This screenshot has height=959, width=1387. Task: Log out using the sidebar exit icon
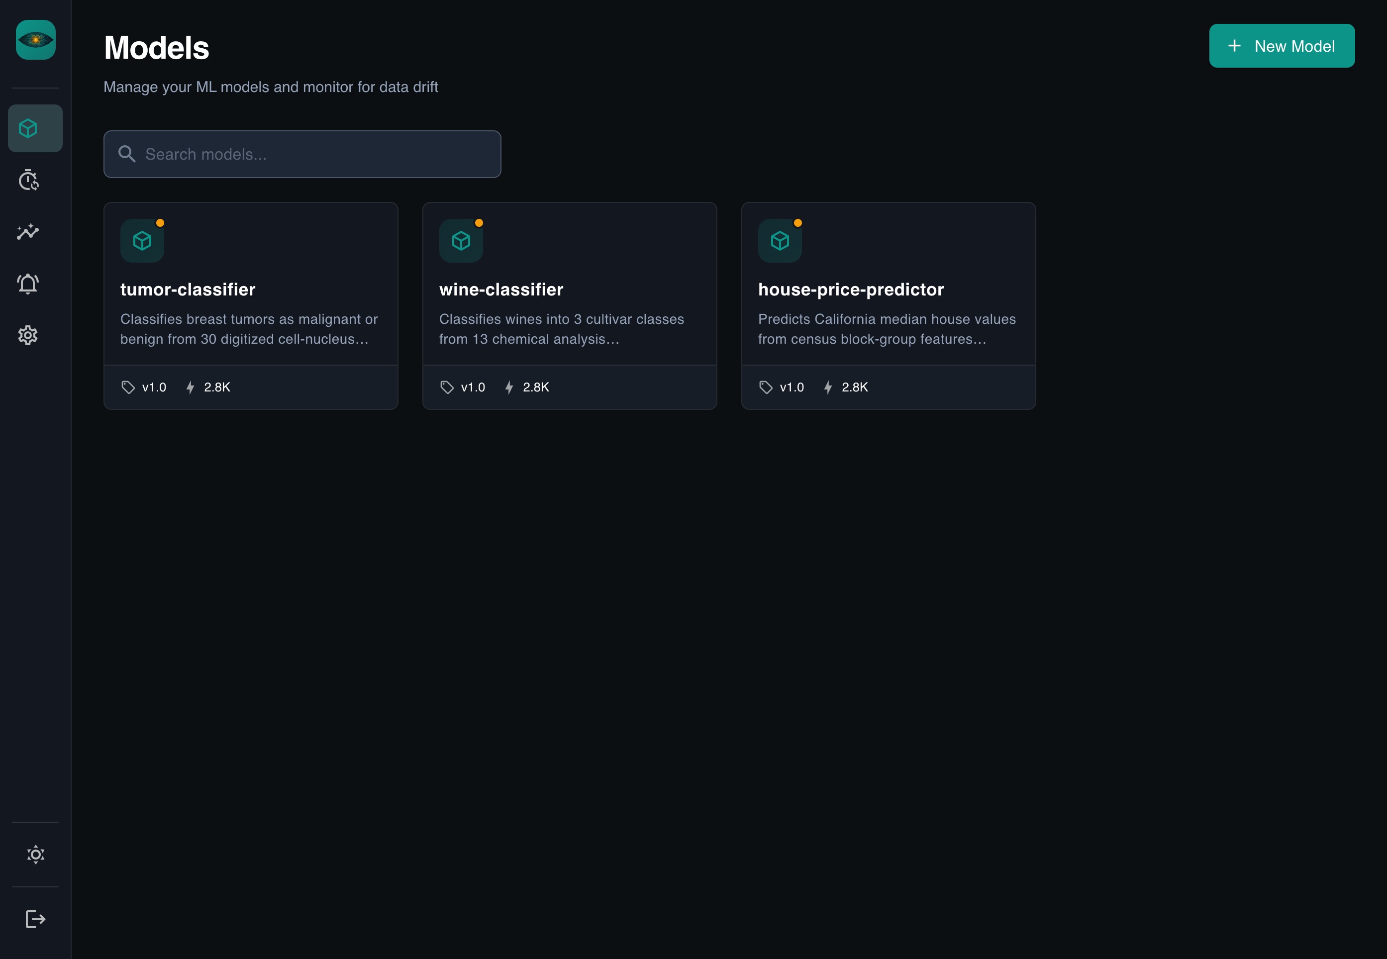tap(35, 918)
